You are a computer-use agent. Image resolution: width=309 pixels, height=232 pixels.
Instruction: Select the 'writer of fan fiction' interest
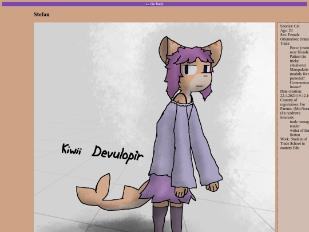(x=299, y=132)
